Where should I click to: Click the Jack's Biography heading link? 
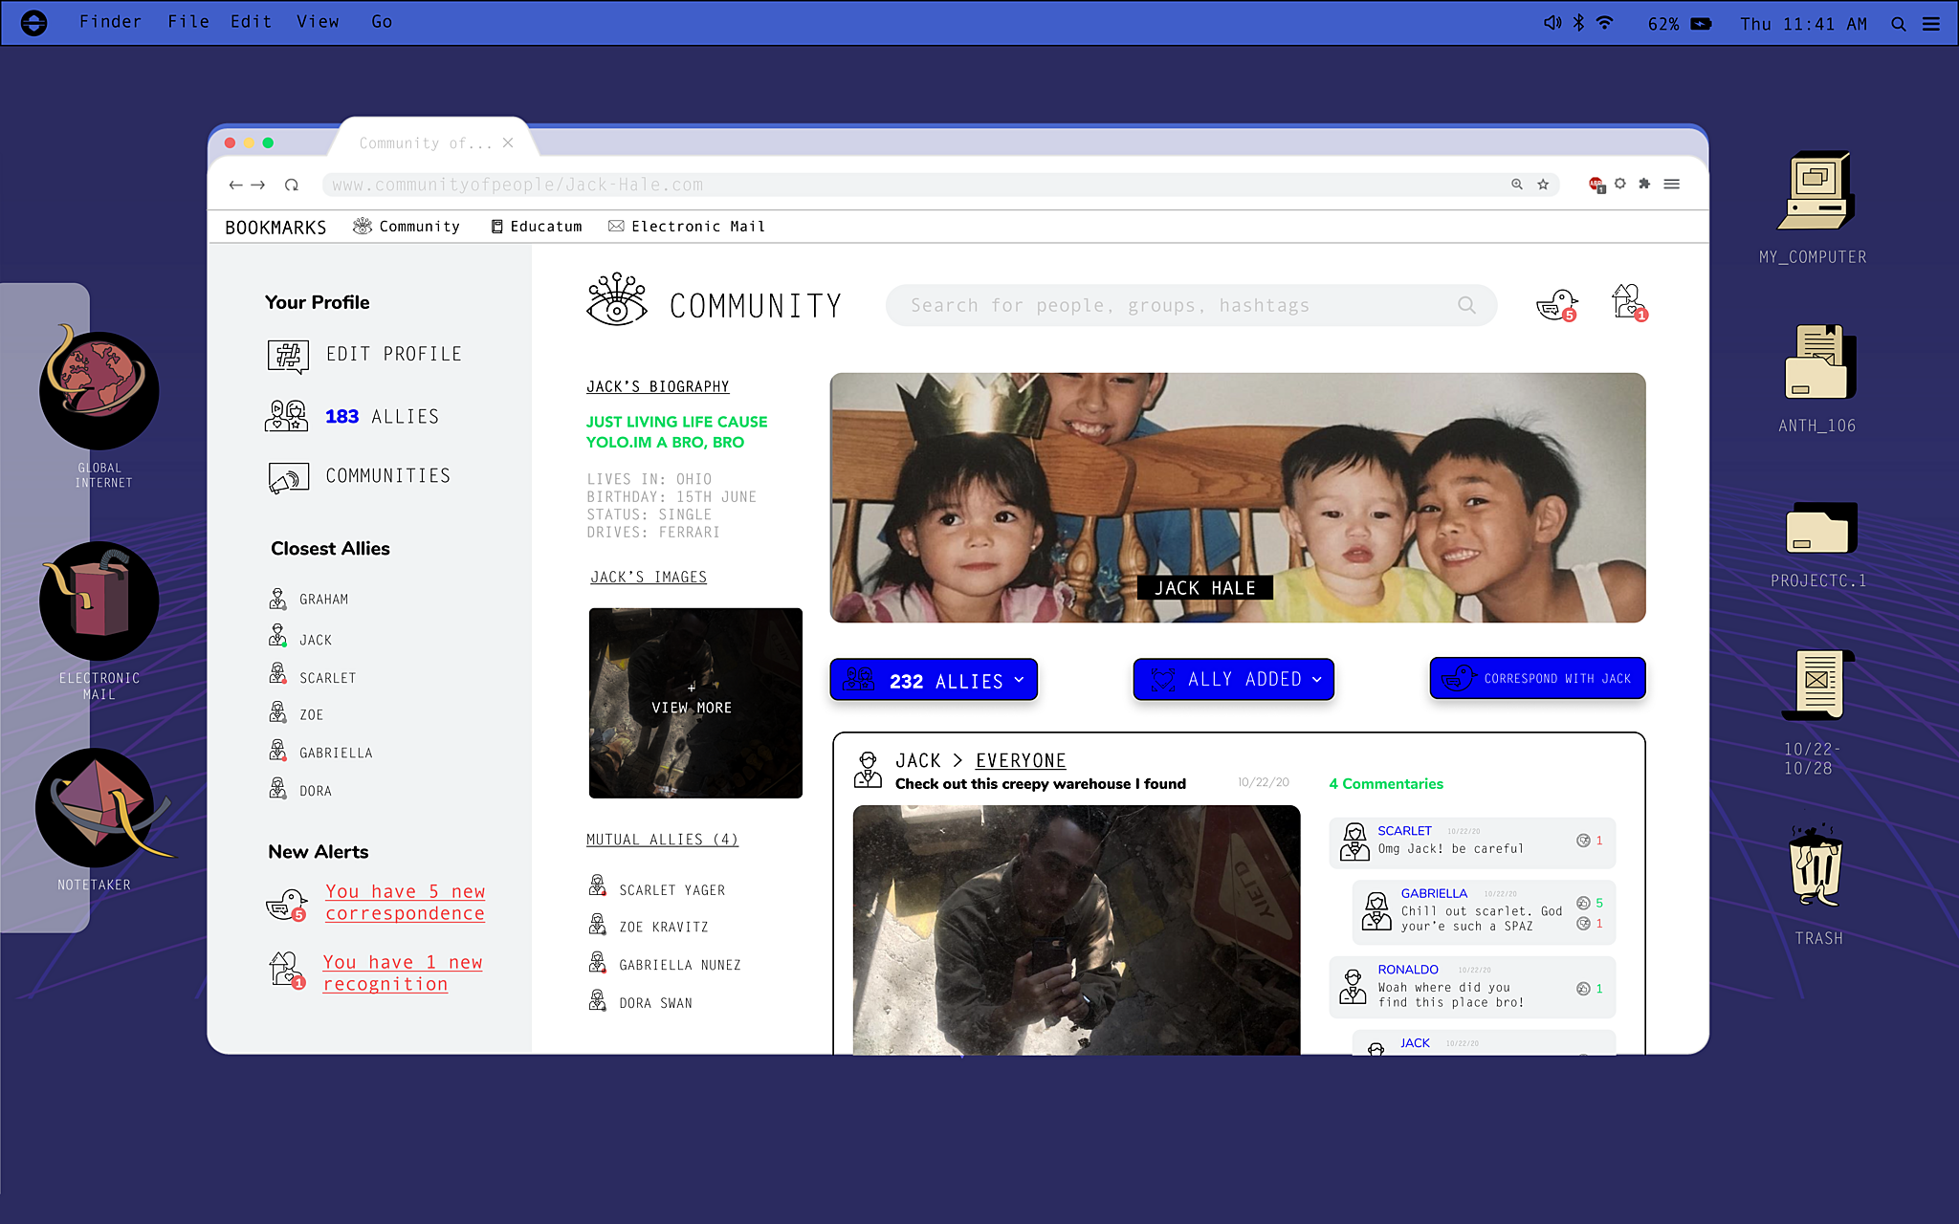tap(658, 386)
